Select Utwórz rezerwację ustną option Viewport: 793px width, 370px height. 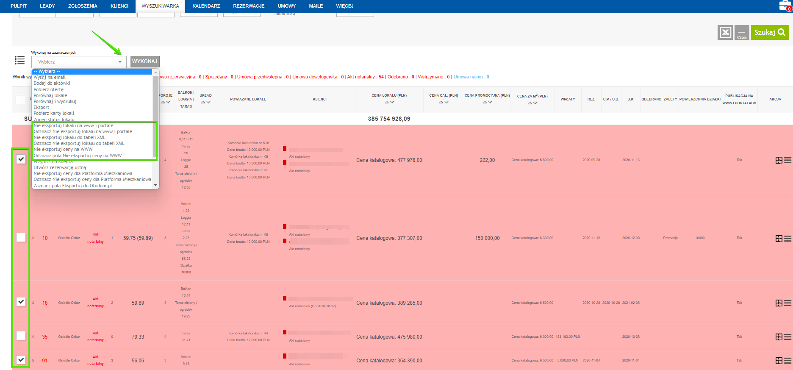pos(92,167)
